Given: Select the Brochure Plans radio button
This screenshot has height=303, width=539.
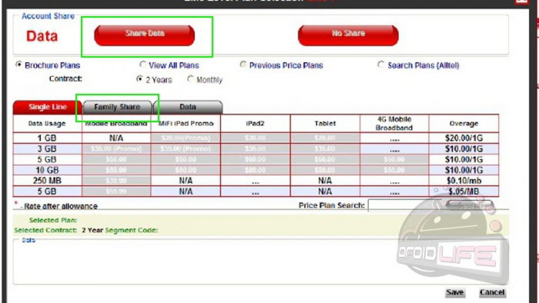Looking at the screenshot, I should [x=19, y=65].
